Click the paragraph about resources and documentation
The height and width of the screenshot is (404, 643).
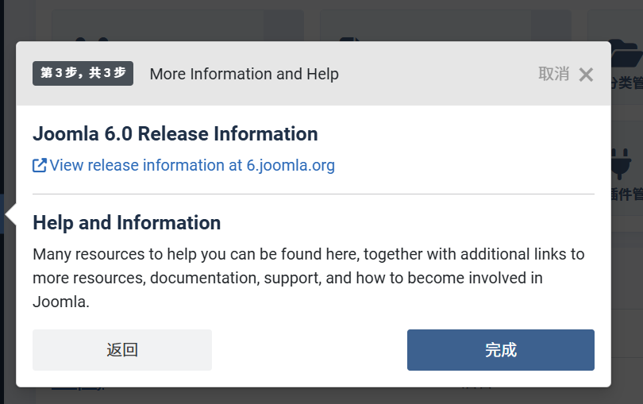(308, 278)
